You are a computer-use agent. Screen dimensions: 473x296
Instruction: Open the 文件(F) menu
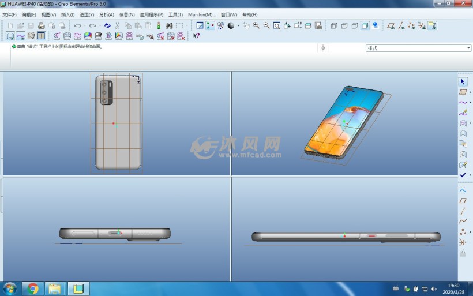9,14
